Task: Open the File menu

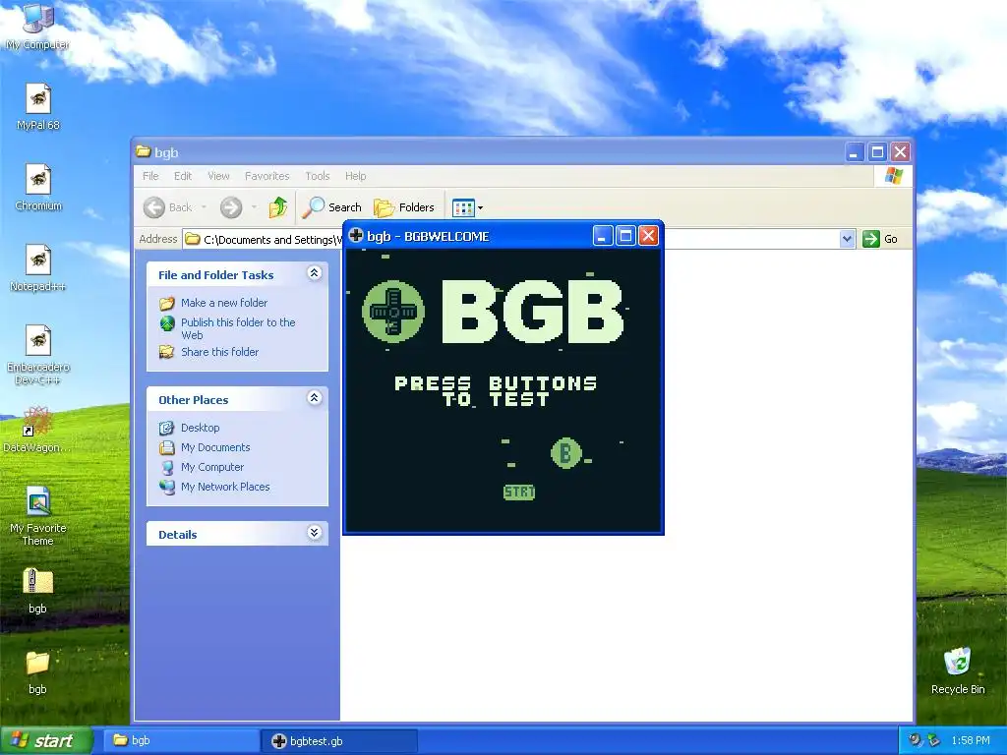Action: coord(150,176)
